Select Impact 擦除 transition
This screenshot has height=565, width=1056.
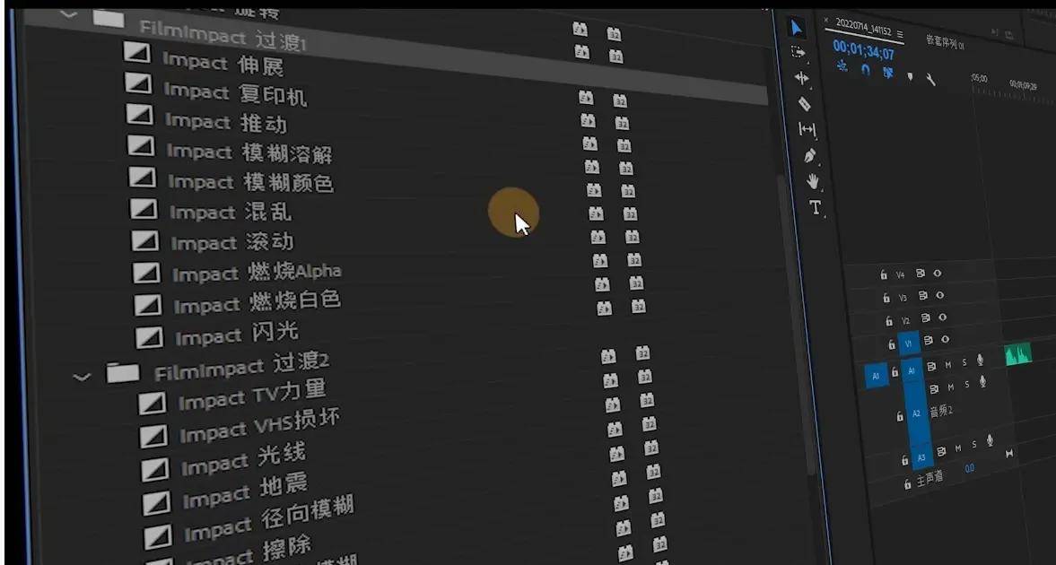249,552
